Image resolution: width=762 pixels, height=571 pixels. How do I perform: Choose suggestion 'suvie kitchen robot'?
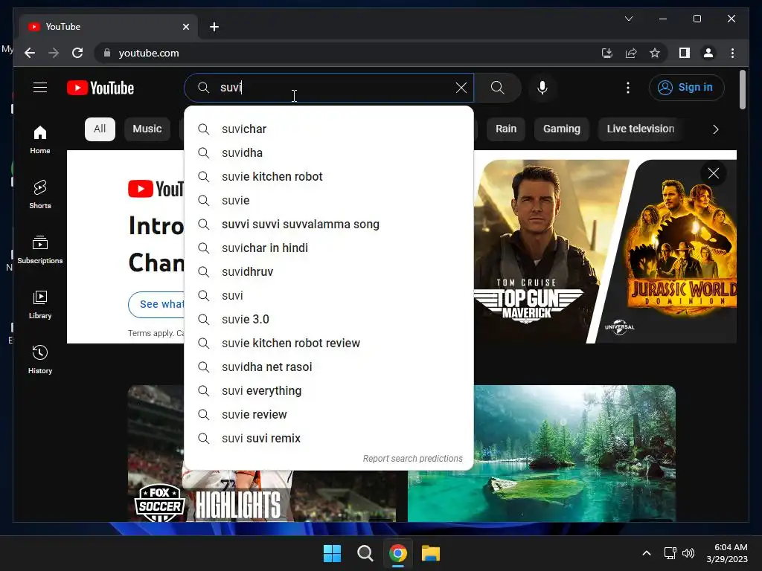(x=329, y=177)
